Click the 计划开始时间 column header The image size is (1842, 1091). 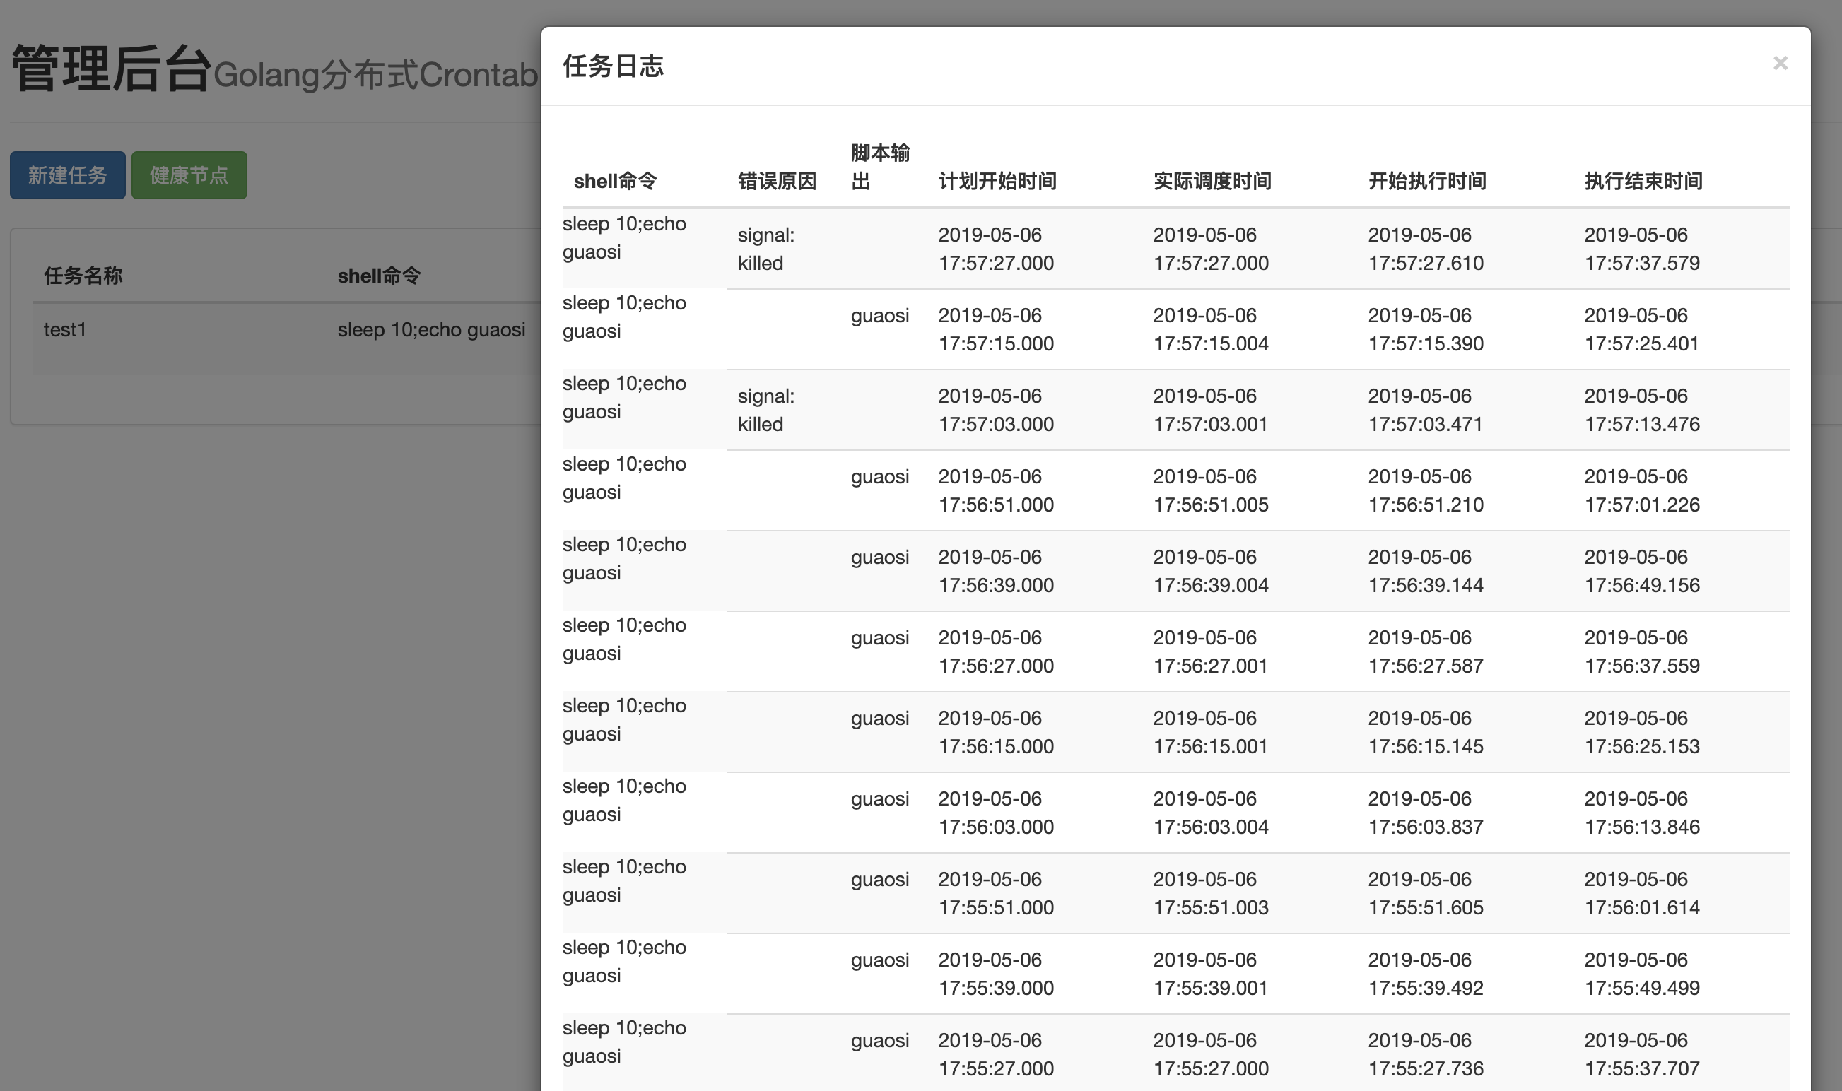click(x=997, y=181)
